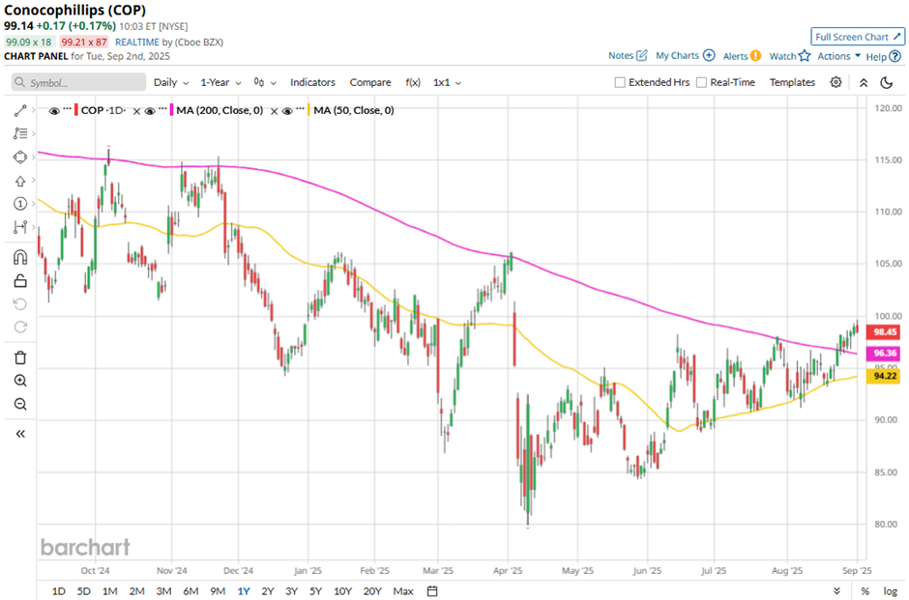Hide the MA 200 indicator eye

click(150, 110)
